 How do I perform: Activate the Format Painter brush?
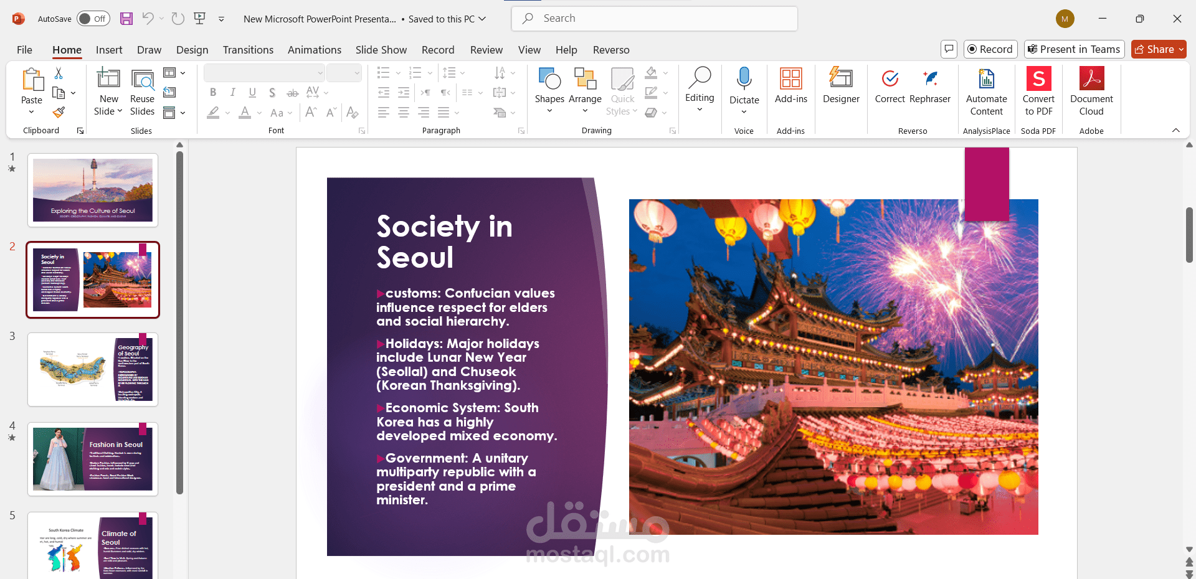point(59,112)
